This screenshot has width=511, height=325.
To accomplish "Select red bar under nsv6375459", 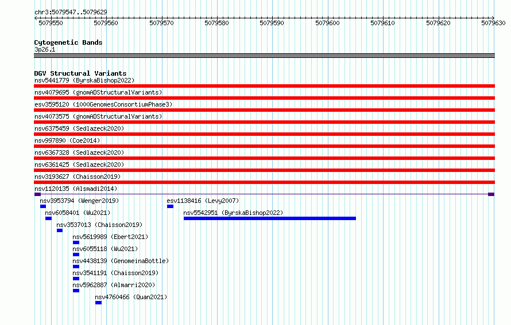I will [x=264, y=134].
